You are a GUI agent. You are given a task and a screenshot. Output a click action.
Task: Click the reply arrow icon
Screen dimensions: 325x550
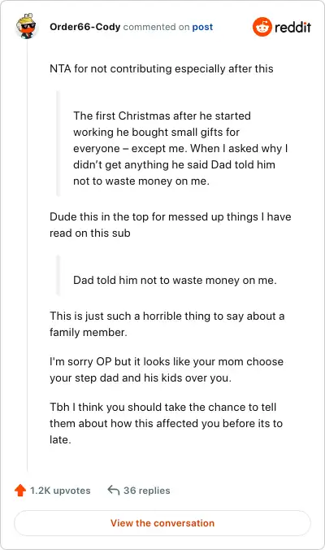[114, 490]
